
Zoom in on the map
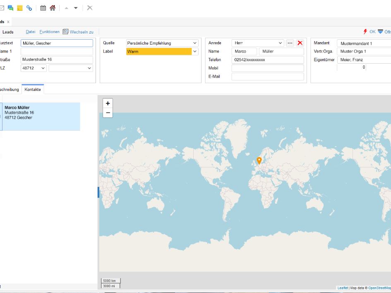(108, 103)
